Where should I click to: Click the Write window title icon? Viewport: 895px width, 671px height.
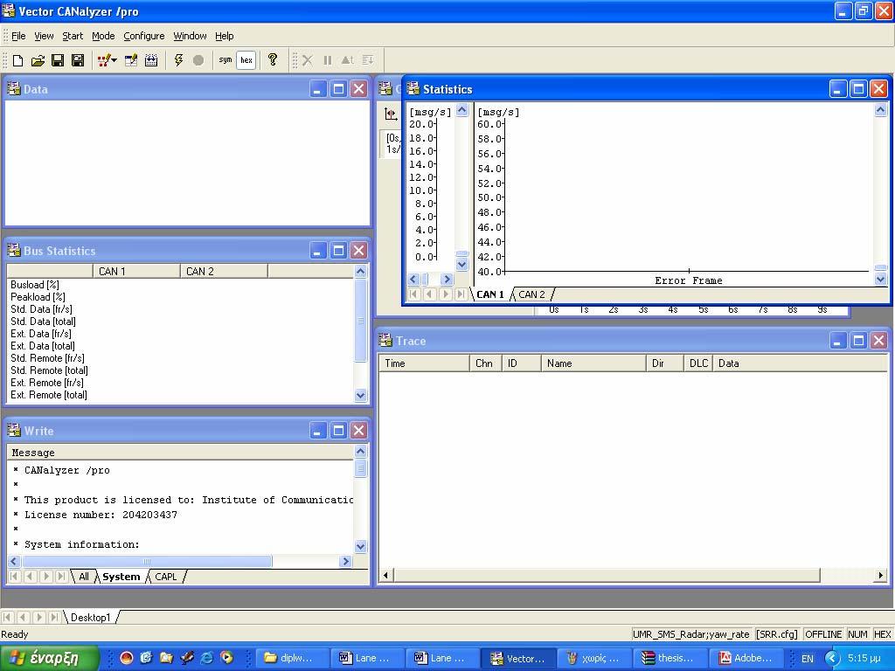point(14,431)
